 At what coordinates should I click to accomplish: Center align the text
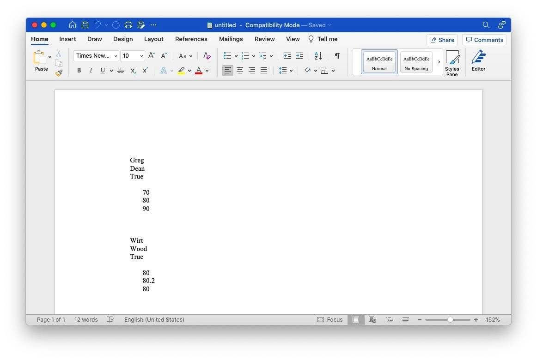pos(240,71)
